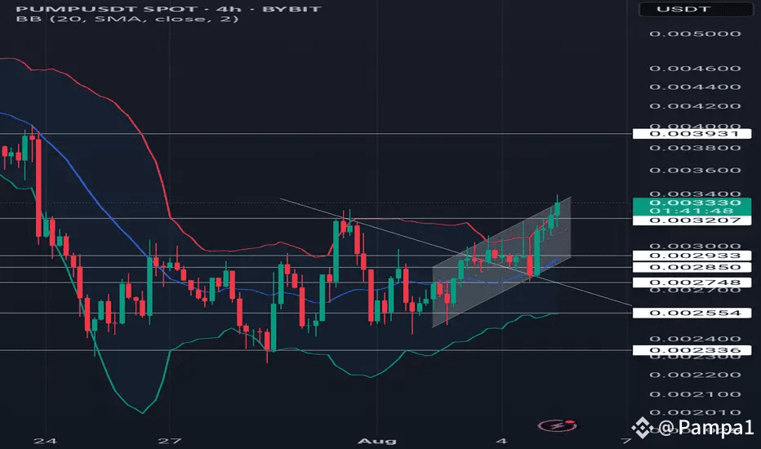Click the 0.003600 price axis value

click(x=695, y=171)
